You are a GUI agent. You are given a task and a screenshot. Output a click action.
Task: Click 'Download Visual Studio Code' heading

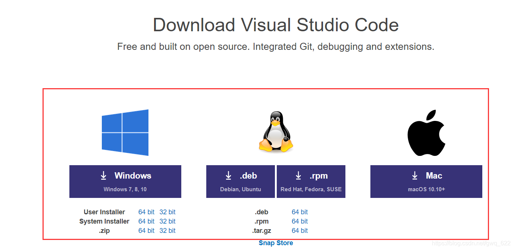(x=276, y=25)
